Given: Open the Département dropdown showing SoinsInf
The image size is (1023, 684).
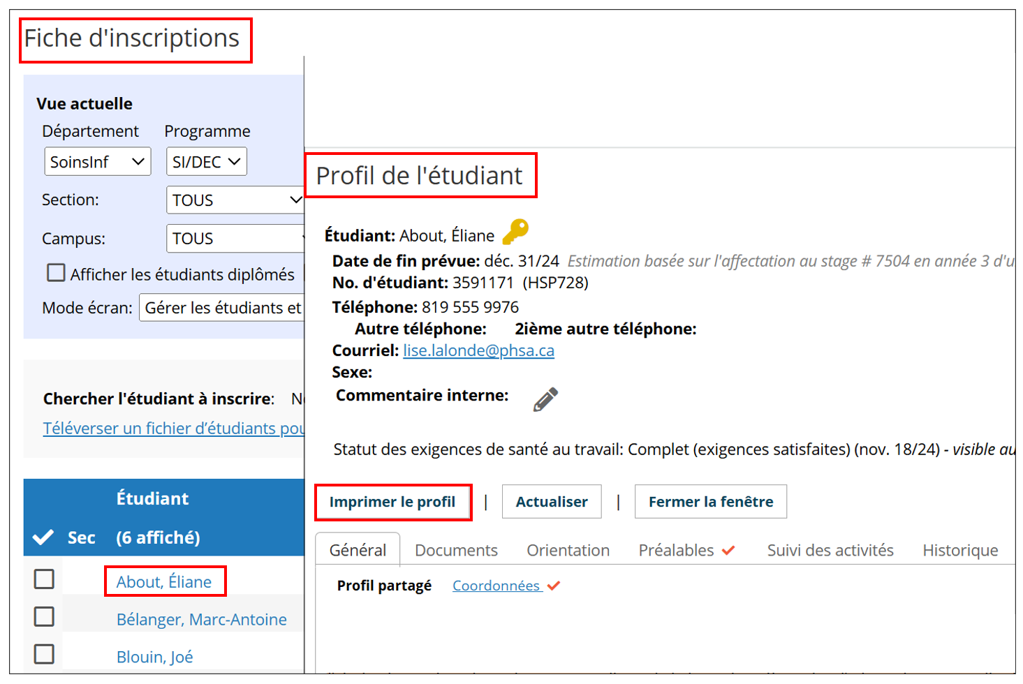Looking at the screenshot, I should [98, 162].
